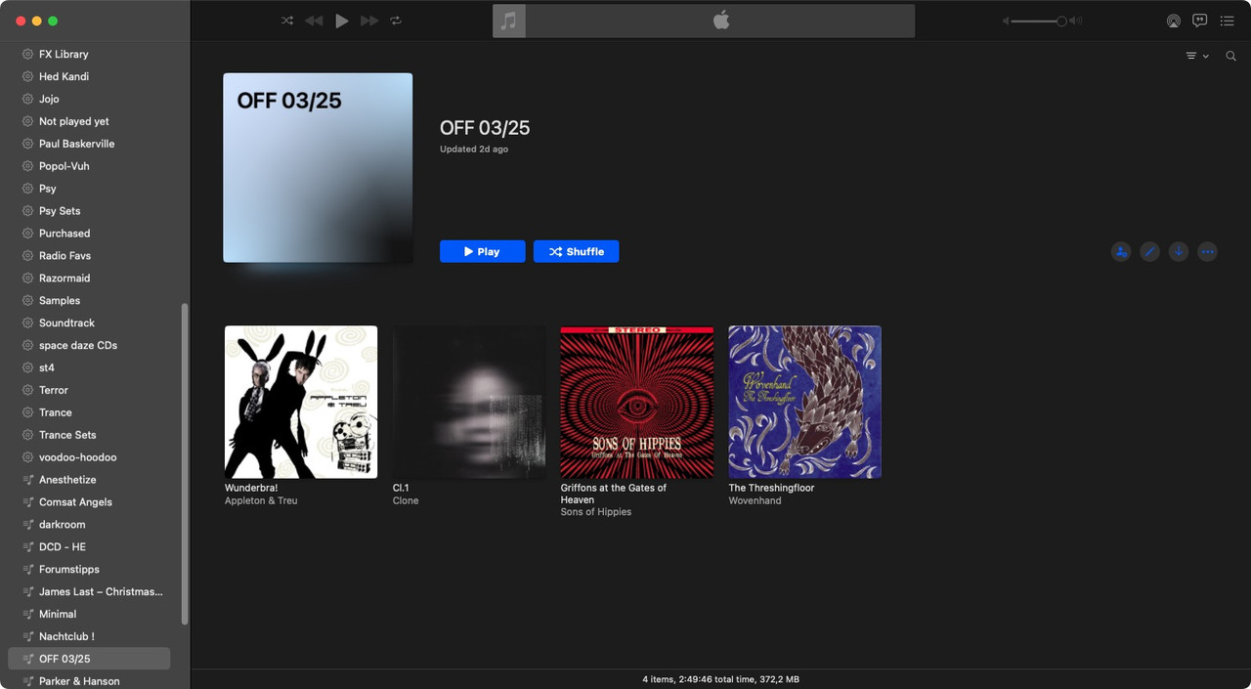Open the sort options dropdown
Screen dimensions: 1251x689
pyautogui.click(x=1197, y=57)
